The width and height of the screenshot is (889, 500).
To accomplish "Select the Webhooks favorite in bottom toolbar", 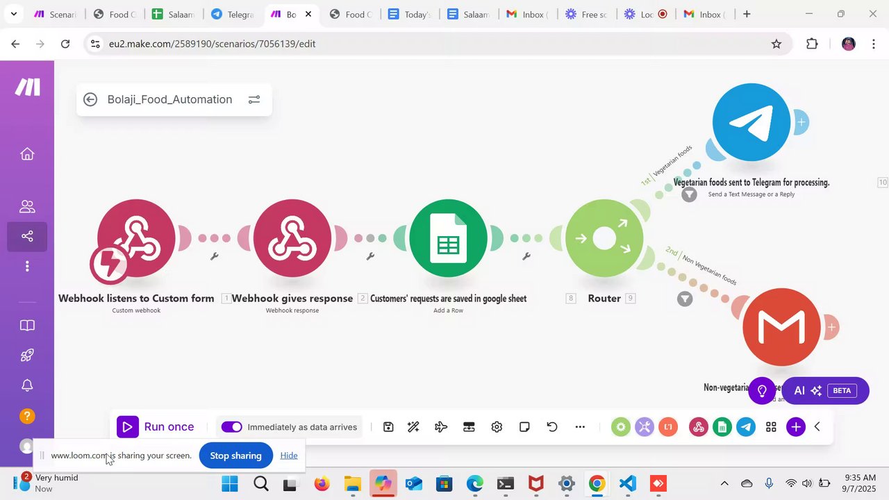I will 699,427.
